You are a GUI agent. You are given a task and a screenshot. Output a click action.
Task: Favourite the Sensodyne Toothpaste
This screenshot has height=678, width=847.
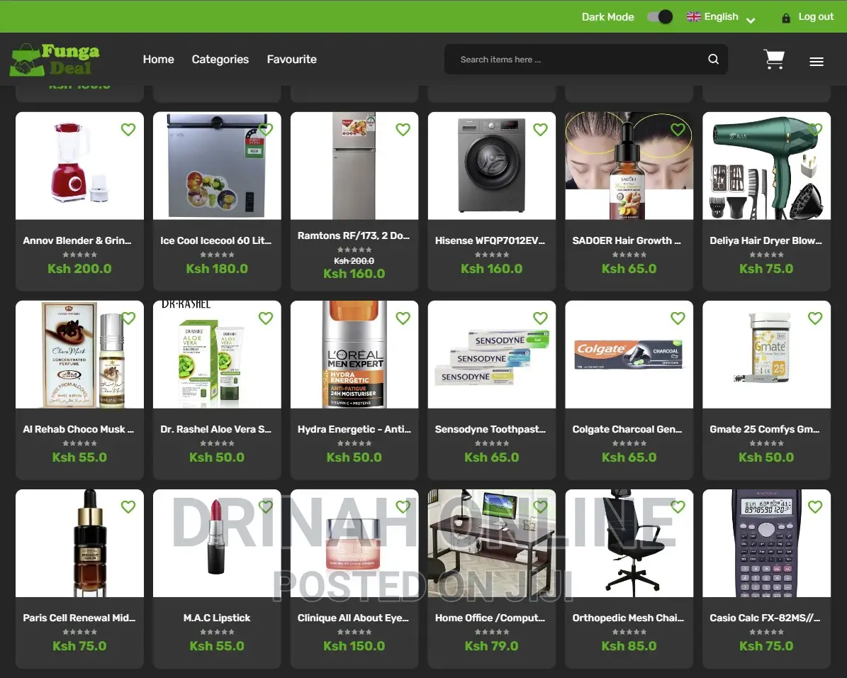point(540,318)
